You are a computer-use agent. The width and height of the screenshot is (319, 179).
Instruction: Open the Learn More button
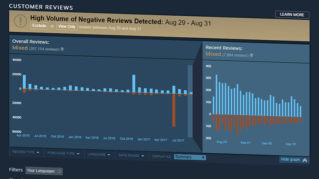292,15
